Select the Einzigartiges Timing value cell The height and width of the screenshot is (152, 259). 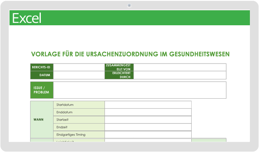pos(148,135)
